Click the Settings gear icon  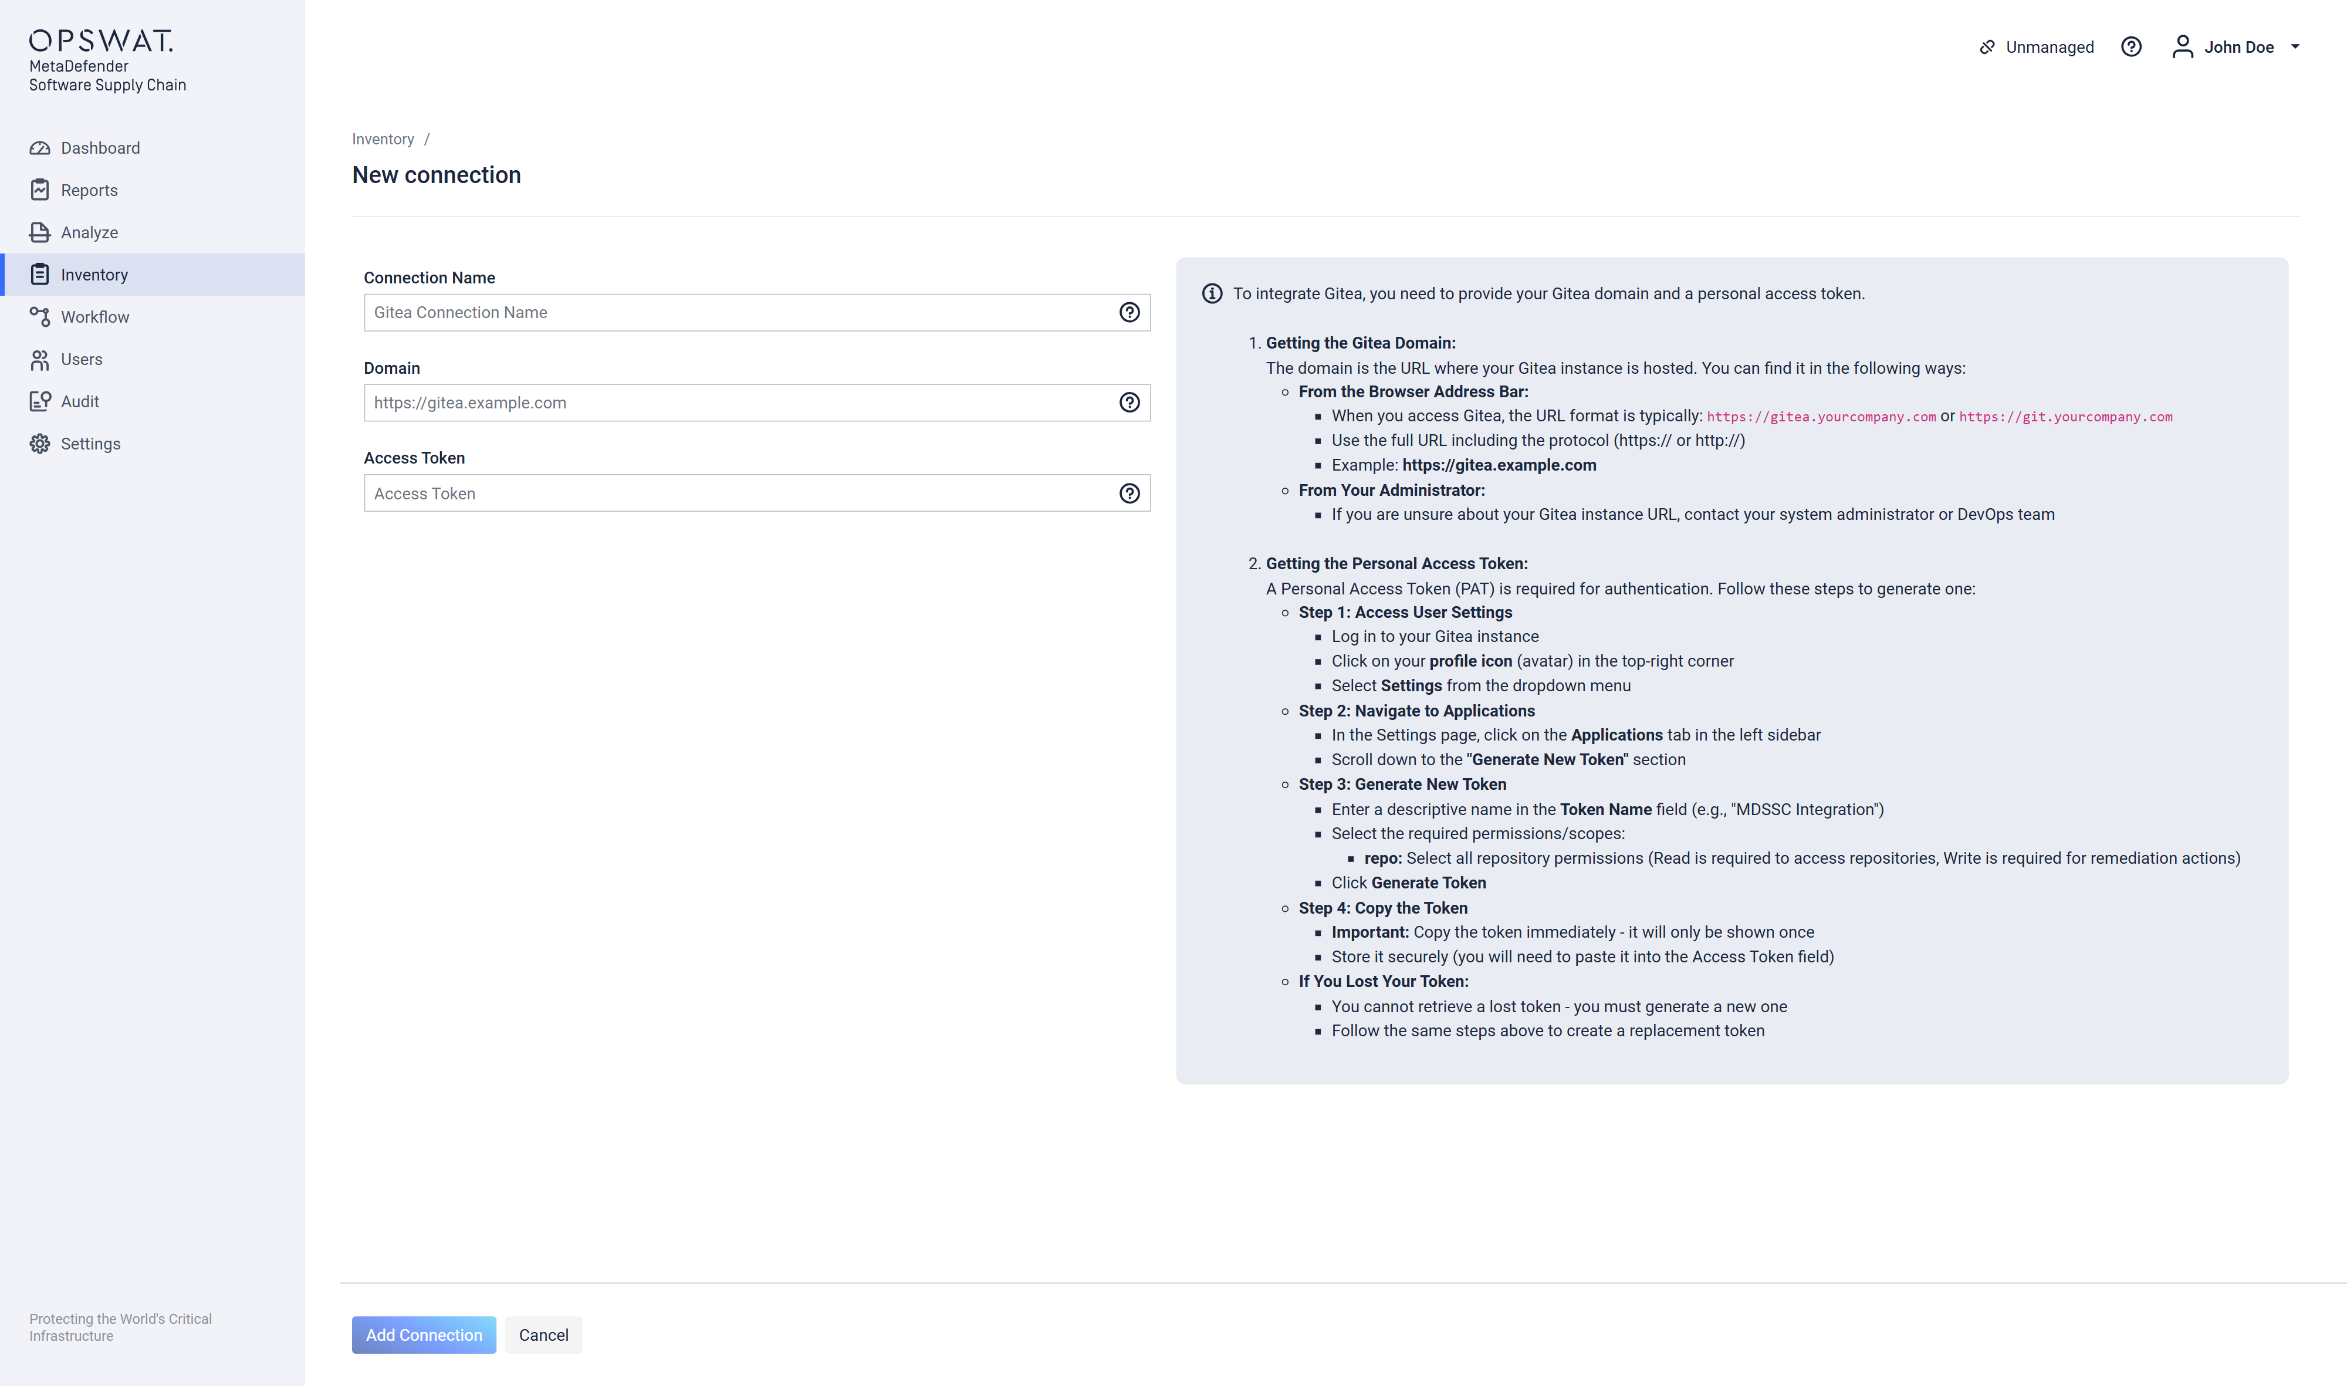pos(39,444)
